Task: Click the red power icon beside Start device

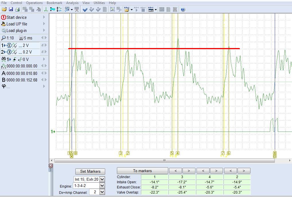Action: point(3,17)
